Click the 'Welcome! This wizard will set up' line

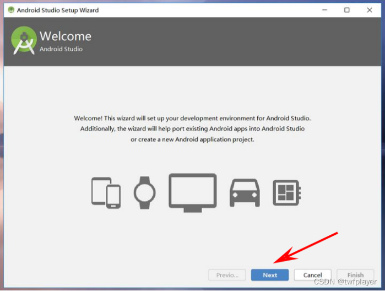193,118
